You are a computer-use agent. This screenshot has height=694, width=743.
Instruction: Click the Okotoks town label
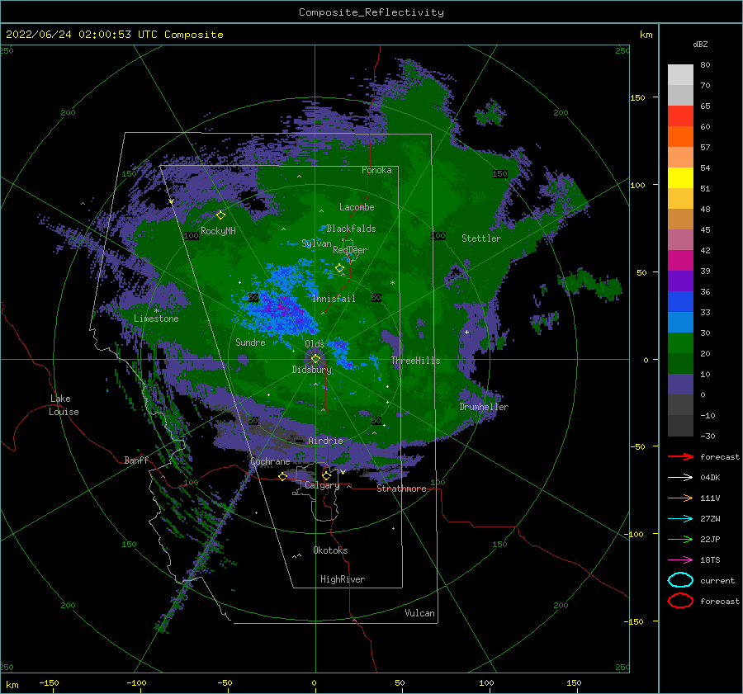point(330,550)
